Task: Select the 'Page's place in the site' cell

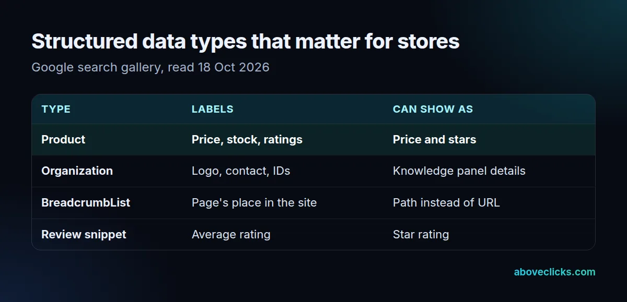Action: pos(254,203)
